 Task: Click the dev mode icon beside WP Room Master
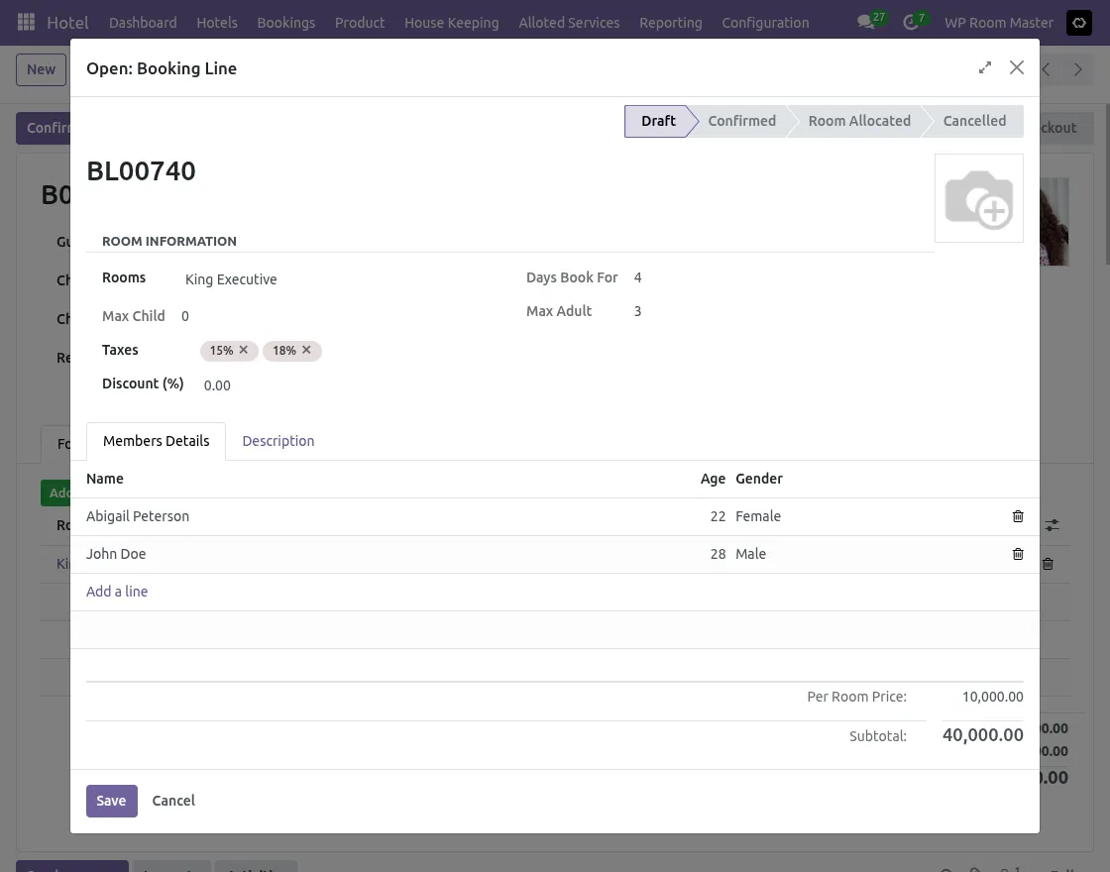pos(1078,22)
